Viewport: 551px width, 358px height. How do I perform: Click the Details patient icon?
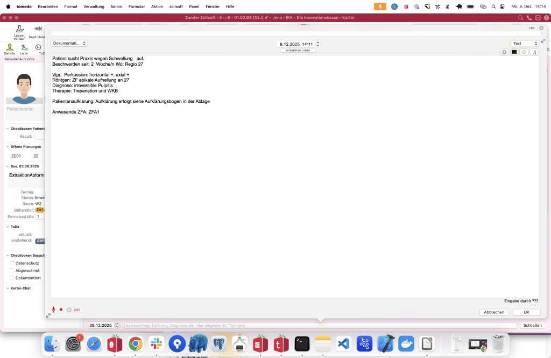tap(9, 48)
